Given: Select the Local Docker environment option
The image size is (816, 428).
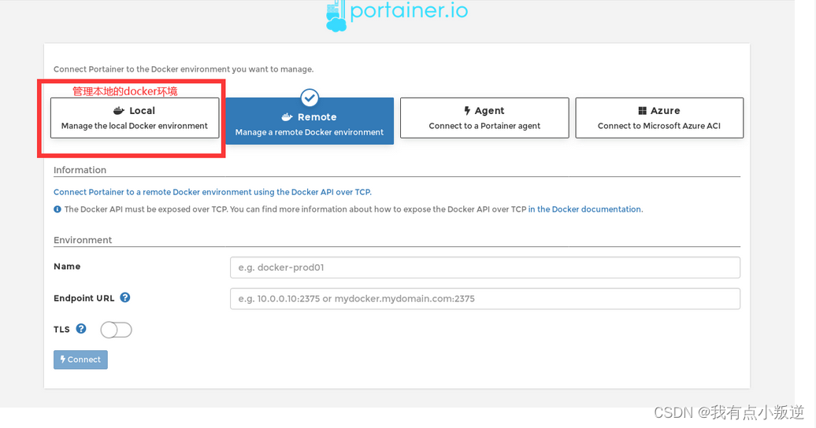Looking at the screenshot, I should pos(135,118).
